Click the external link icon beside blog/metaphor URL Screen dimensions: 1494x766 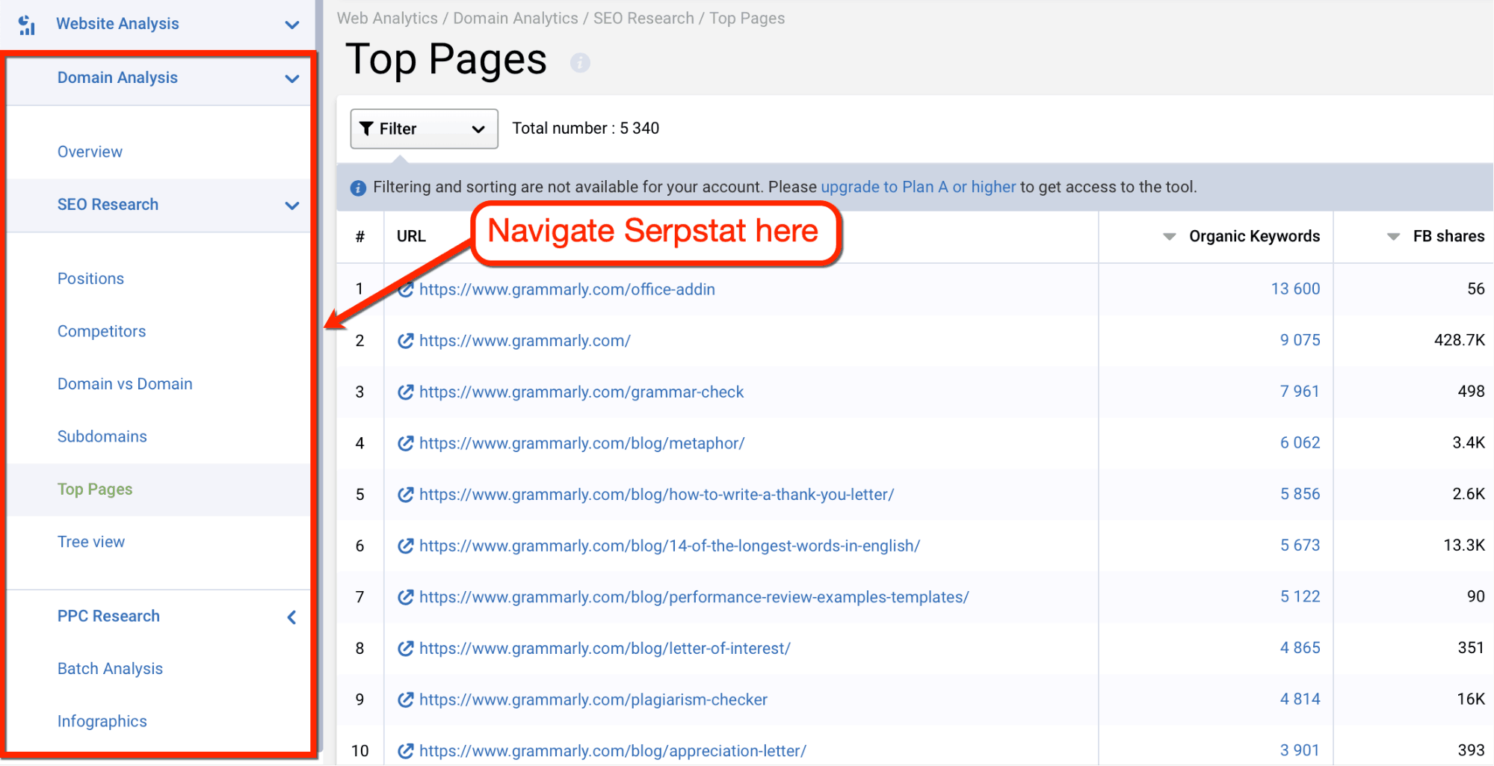(406, 442)
